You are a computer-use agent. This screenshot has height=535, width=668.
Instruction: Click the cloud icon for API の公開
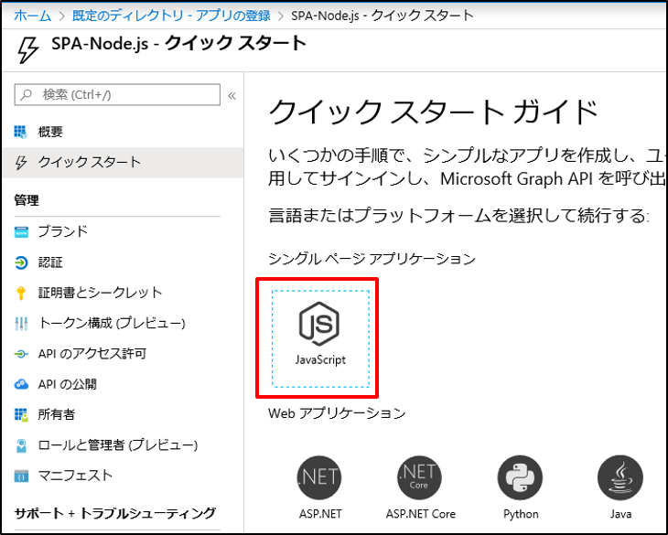[21, 384]
